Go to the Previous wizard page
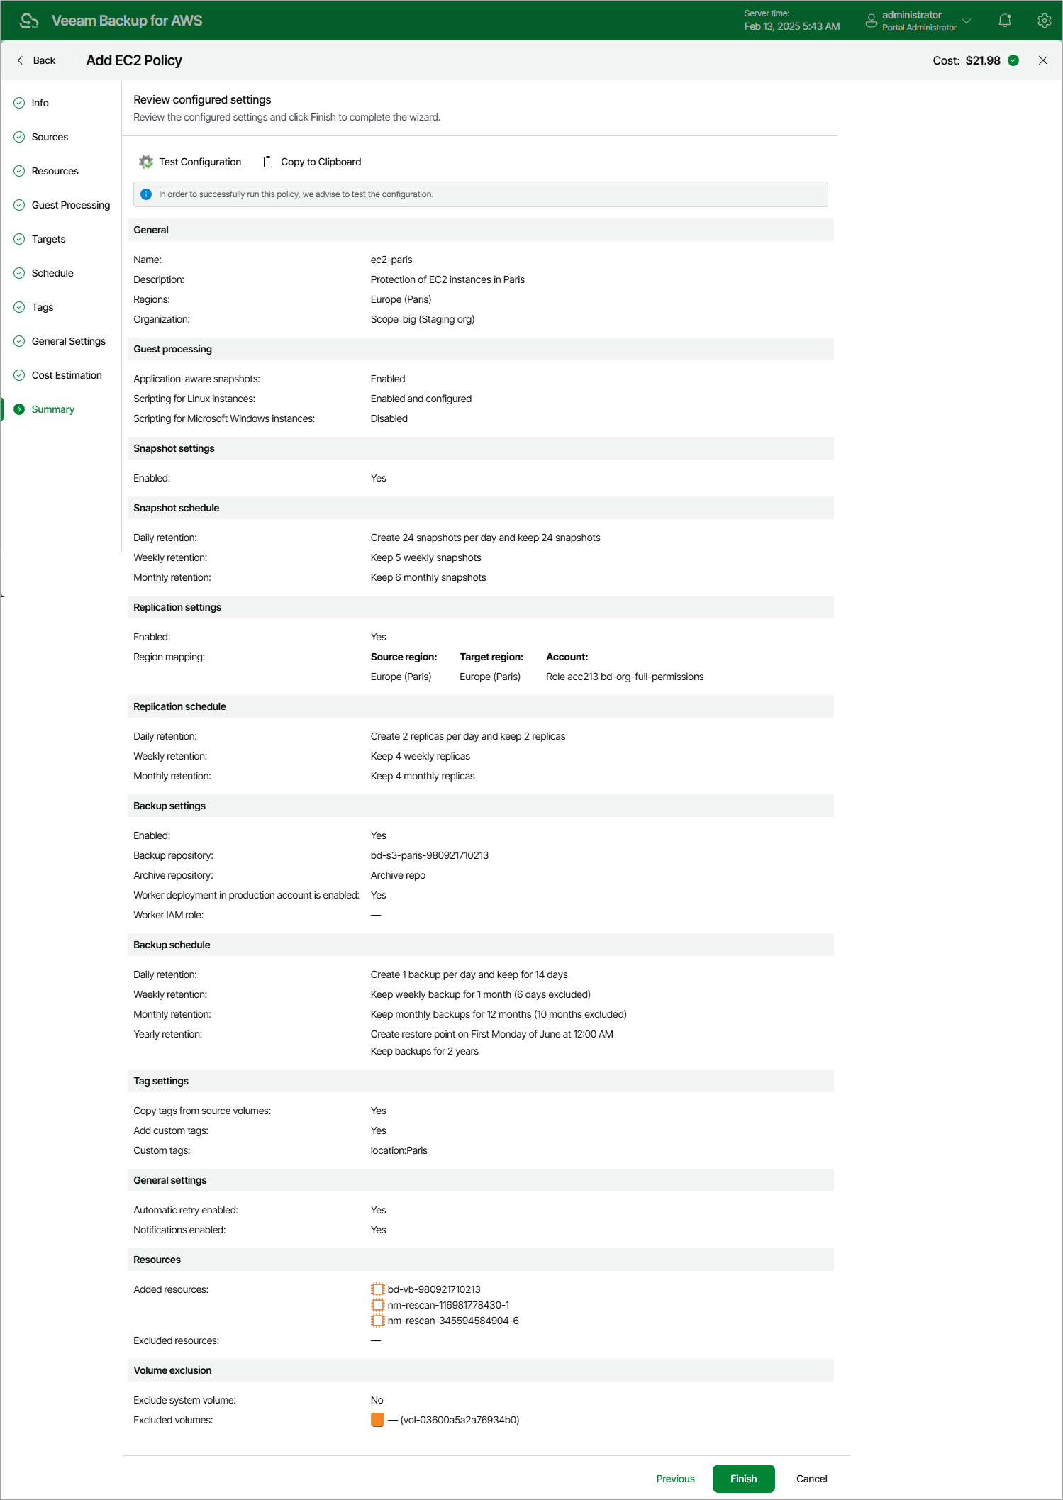1063x1500 pixels. pos(675,1479)
